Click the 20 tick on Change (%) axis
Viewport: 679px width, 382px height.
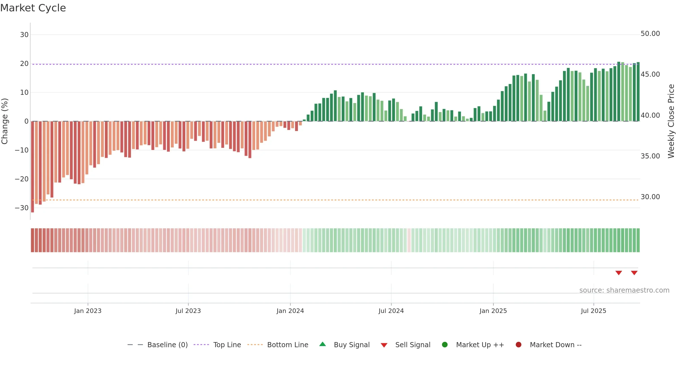24,64
